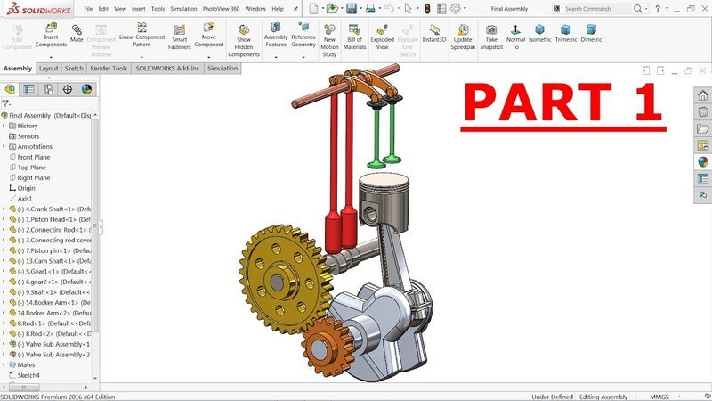Viewport: 712px width, 401px height.
Task: Expand the 4.Crank Shaft tree node
Action: click(x=4, y=209)
